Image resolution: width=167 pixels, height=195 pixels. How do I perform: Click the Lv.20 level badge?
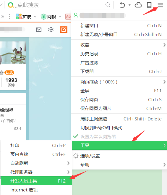(x=9, y=72)
